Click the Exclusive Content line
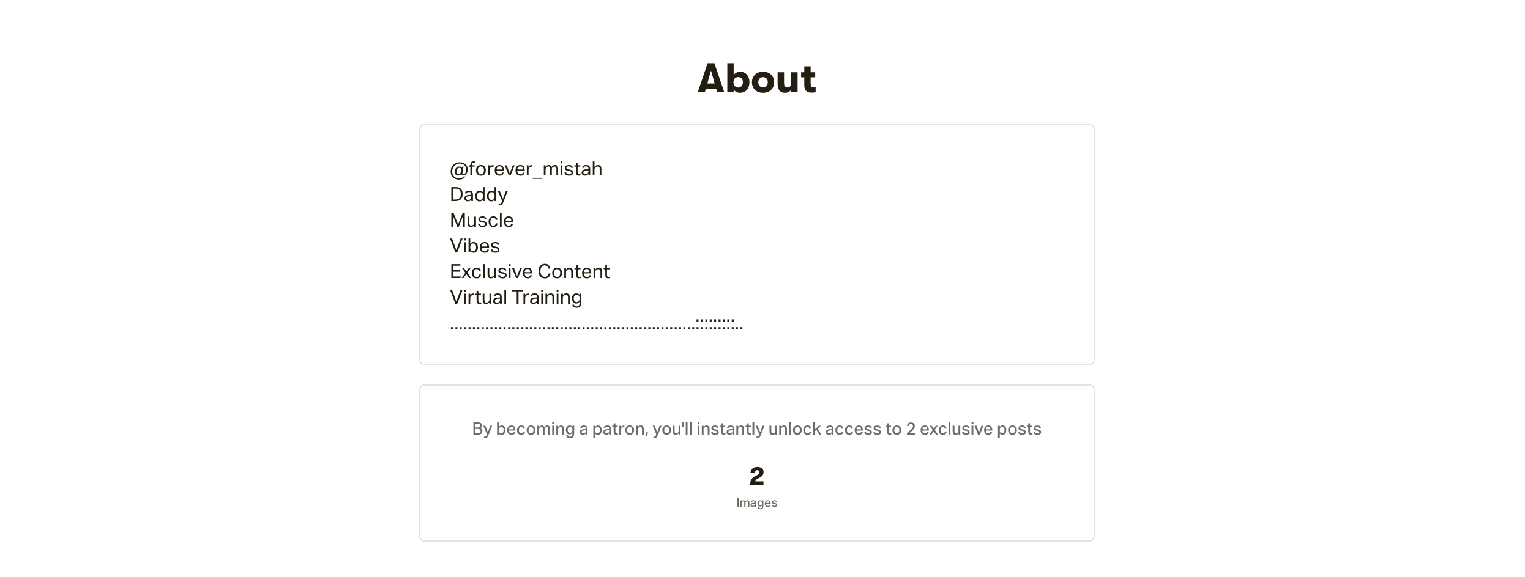The height and width of the screenshot is (577, 1525). 530,271
